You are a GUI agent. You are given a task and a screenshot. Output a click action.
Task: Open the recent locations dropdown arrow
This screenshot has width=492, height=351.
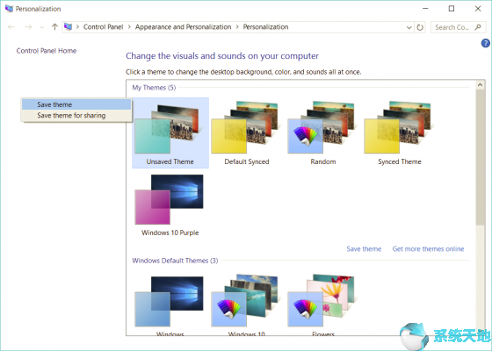coord(42,27)
